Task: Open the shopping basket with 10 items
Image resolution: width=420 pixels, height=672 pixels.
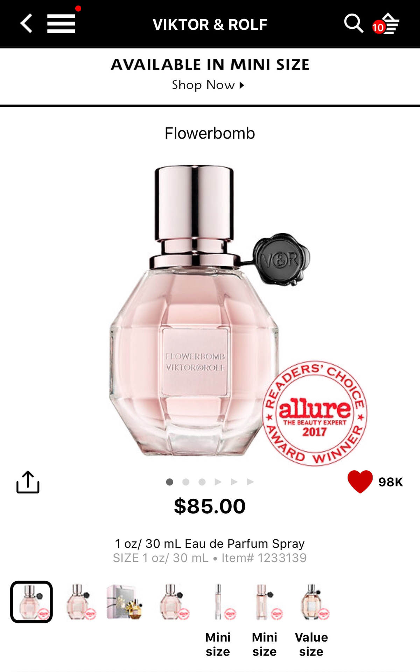Action: pyautogui.click(x=386, y=24)
